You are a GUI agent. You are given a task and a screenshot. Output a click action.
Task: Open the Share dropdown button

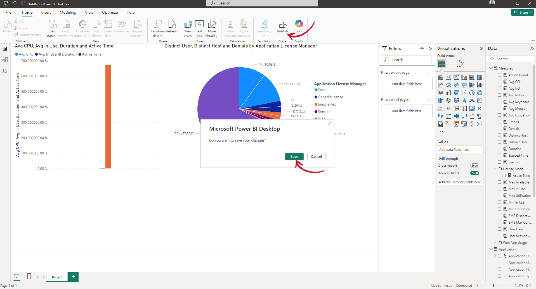[522, 12]
